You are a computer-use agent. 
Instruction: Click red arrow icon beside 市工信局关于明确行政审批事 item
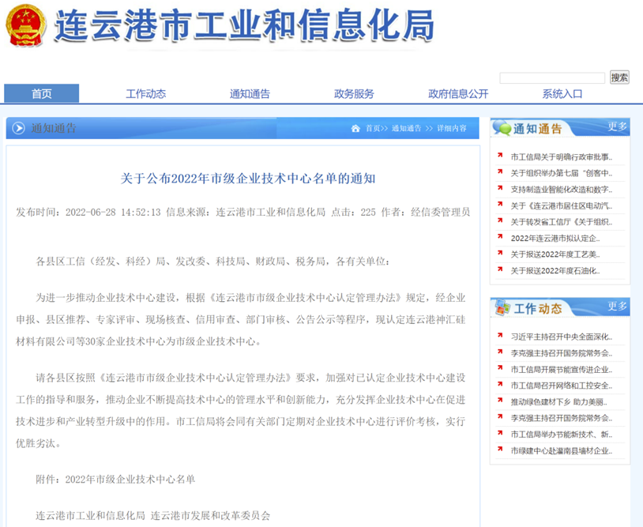(500, 156)
